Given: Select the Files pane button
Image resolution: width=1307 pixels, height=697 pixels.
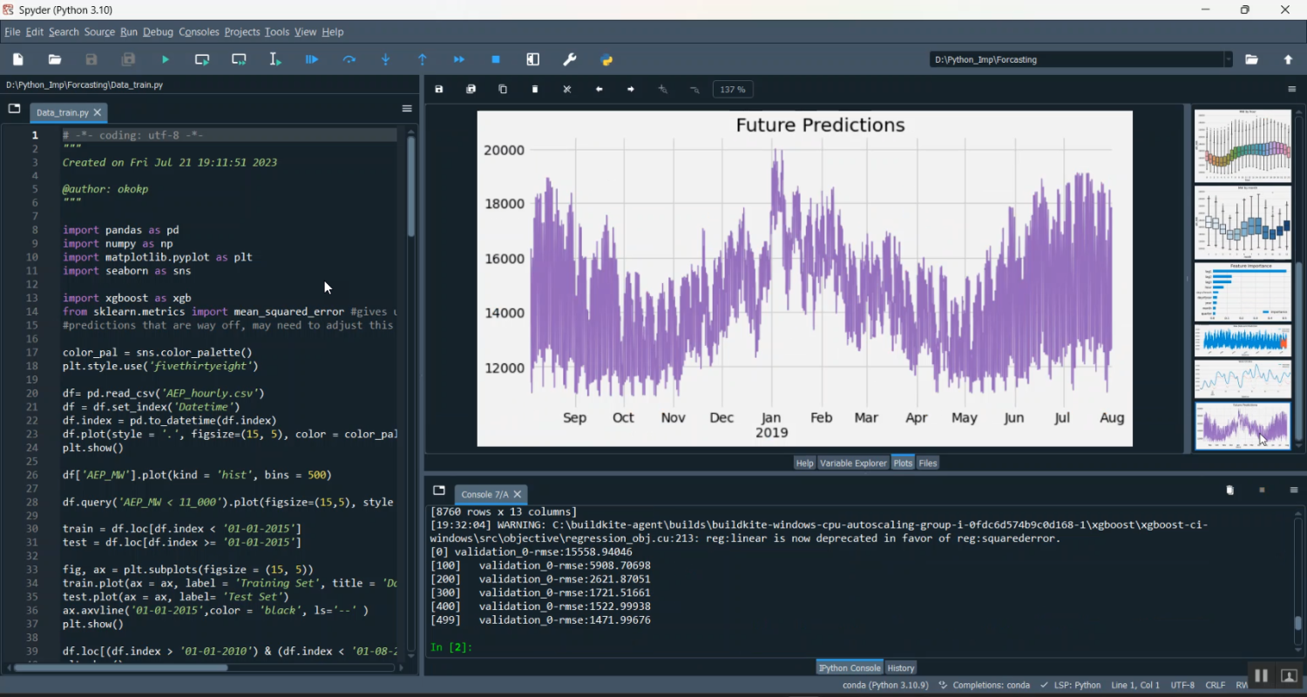Looking at the screenshot, I should [927, 463].
